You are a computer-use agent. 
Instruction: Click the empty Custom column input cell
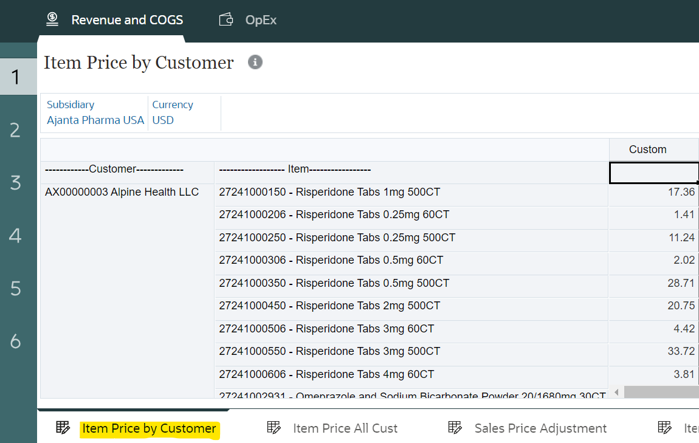(x=653, y=173)
